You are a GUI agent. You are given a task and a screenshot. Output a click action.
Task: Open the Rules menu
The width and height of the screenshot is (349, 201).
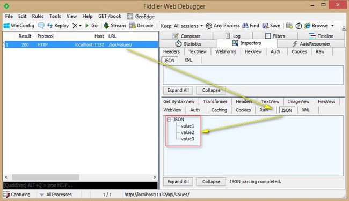pyautogui.click(x=38, y=16)
